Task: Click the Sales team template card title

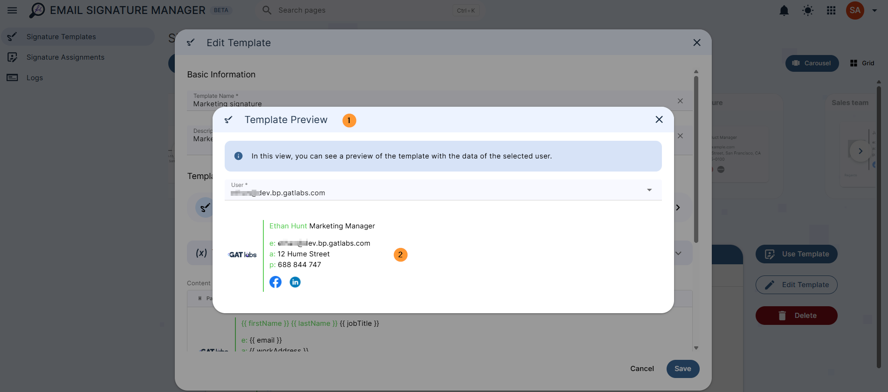Action: [850, 103]
